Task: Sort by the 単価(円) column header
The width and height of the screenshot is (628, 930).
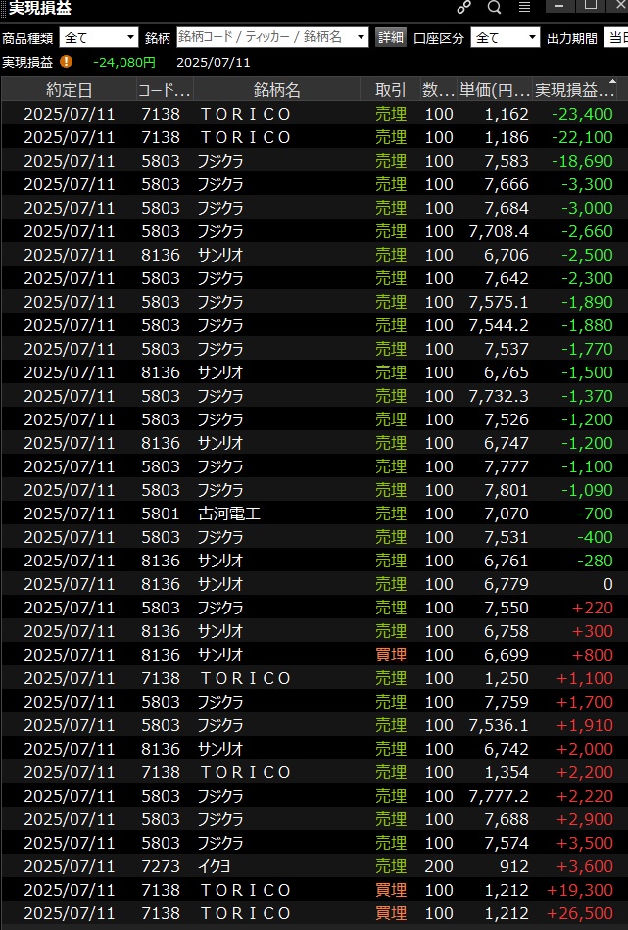Action: coord(495,90)
